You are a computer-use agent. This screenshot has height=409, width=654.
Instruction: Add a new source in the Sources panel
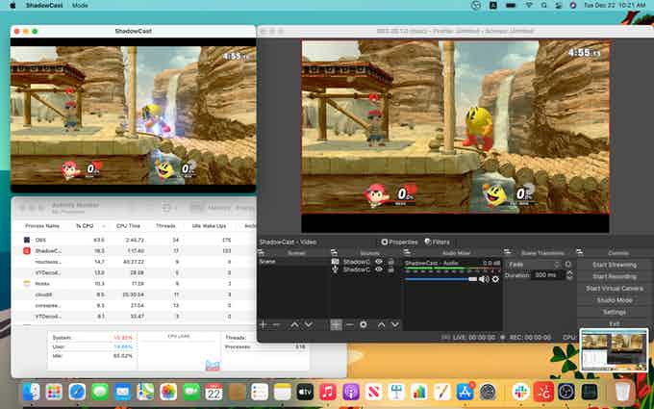tap(337, 324)
